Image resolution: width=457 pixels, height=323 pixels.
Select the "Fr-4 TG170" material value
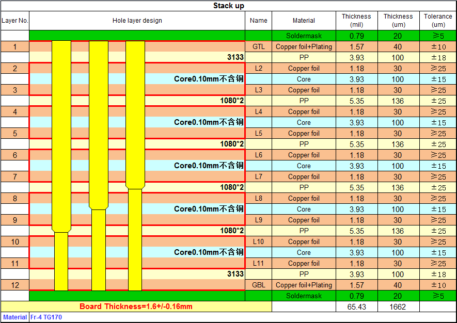(46, 317)
